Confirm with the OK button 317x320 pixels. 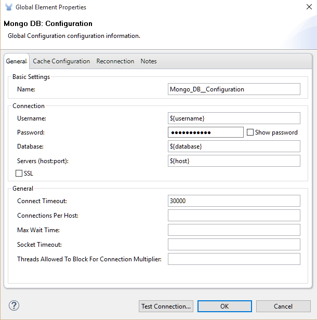(x=224, y=306)
